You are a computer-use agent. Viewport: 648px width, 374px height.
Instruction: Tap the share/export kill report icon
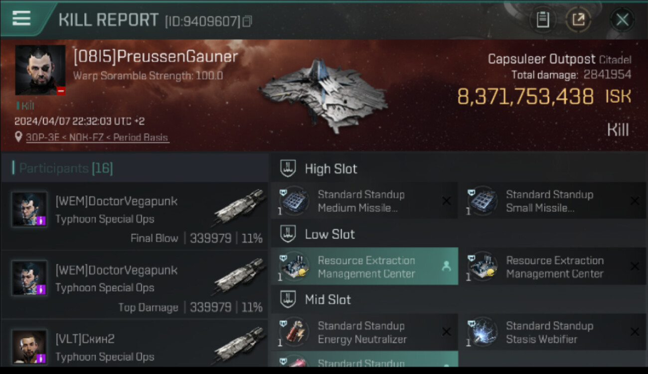pyautogui.click(x=578, y=20)
